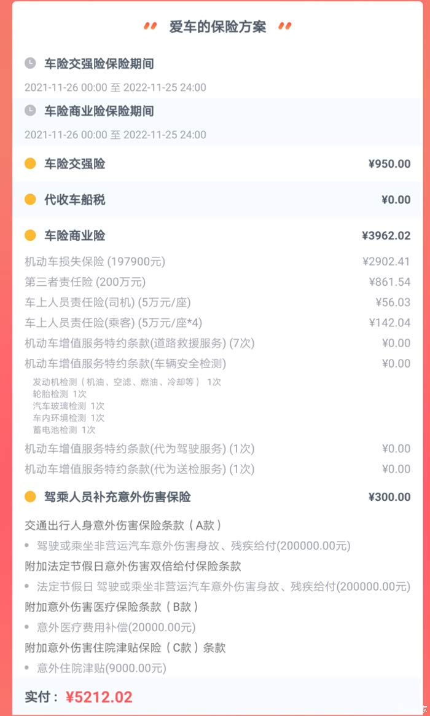Click the 车上人员责任险(乘客) line
This screenshot has height=716, width=430.
pos(114,323)
